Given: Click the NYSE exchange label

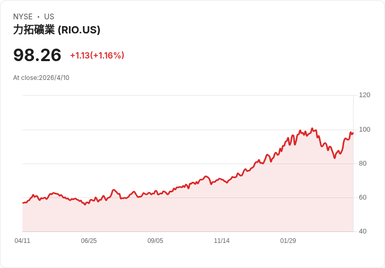Looking at the screenshot, I should [x=23, y=17].
